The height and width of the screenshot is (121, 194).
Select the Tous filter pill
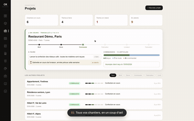pos(113,75)
